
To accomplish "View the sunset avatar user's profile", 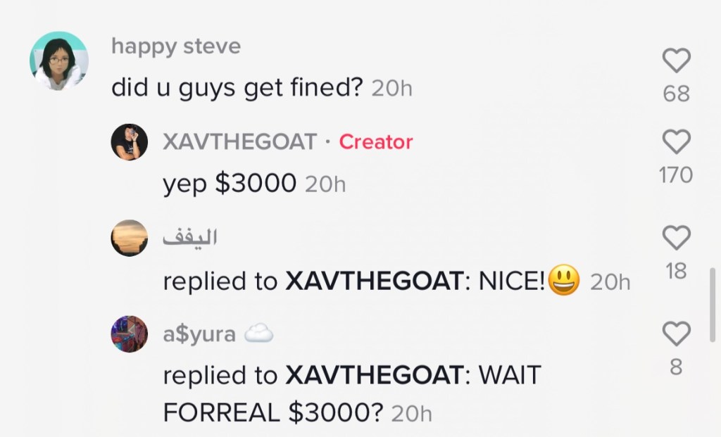I will point(130,238).
